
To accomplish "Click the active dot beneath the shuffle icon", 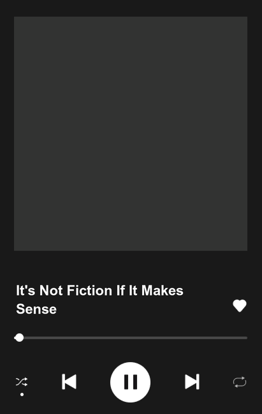I will [22, 394].
